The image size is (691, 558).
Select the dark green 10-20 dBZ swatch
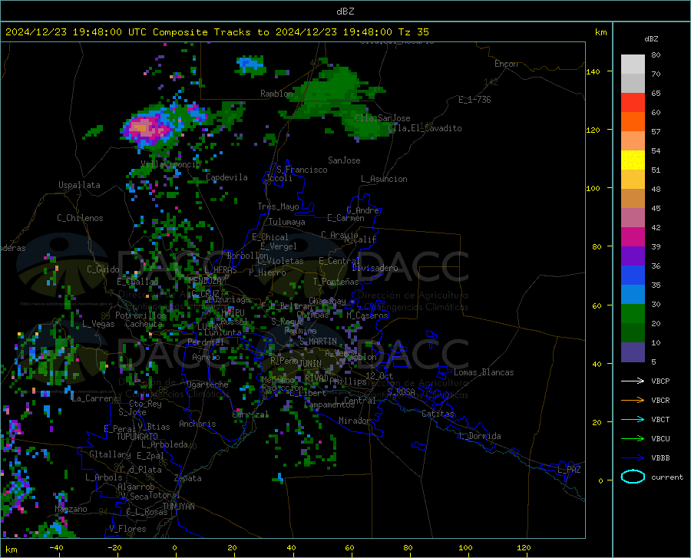[633, 333]
